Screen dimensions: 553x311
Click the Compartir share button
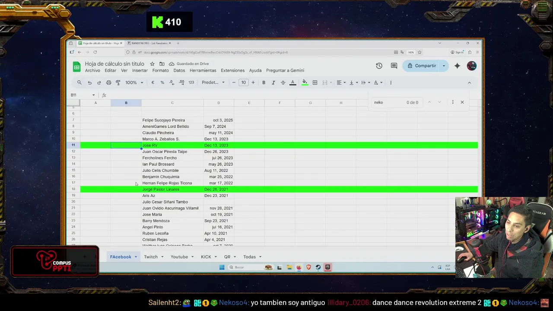tap(422, 66)
